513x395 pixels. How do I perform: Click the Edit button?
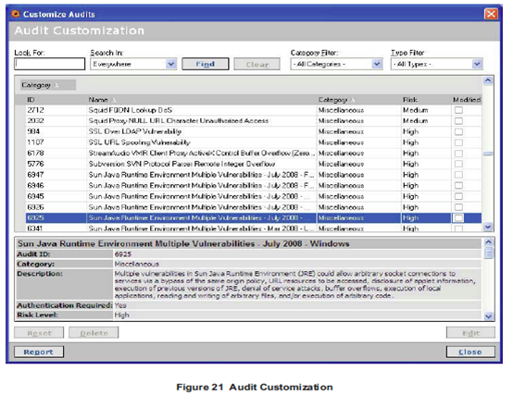click(x=470, y=333)
